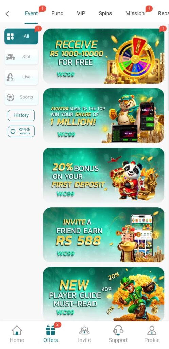The height and width of the screenshot is (349, 169).
Task: Open the Invite friends icon
Action: [84, 331]
